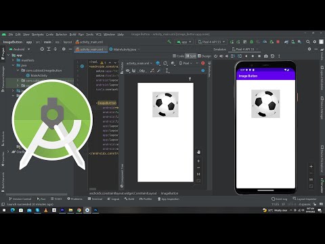Open the App Inspection tool window button
This screenshot has width=325, height=244.
tap(169, 199)
